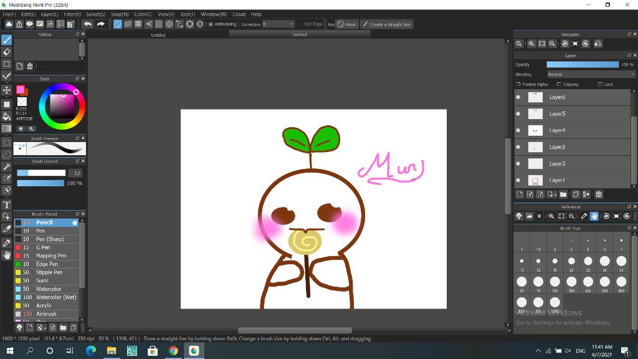Toggle Layer2 visibility
This screenshot has height=359, width=638.
(x=518, y=147)
